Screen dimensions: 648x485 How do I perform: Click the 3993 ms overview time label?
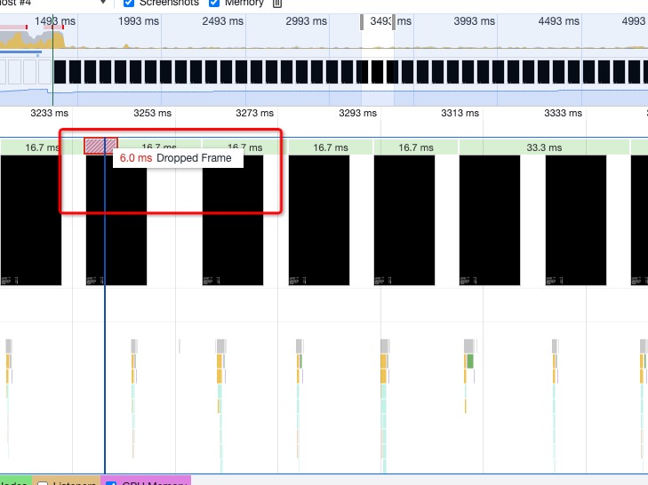pos(474,21)
